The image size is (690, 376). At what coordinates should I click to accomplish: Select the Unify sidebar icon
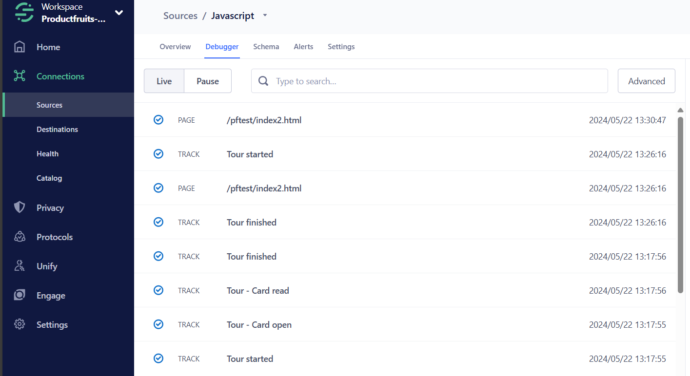(x=20, y=266)
